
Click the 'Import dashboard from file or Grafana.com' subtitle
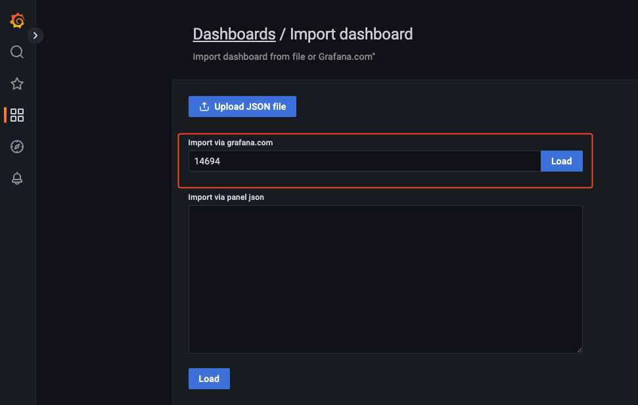[284, 57]
